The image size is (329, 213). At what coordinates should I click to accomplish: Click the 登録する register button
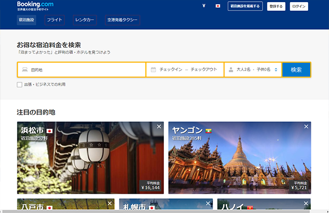[276, 6]
